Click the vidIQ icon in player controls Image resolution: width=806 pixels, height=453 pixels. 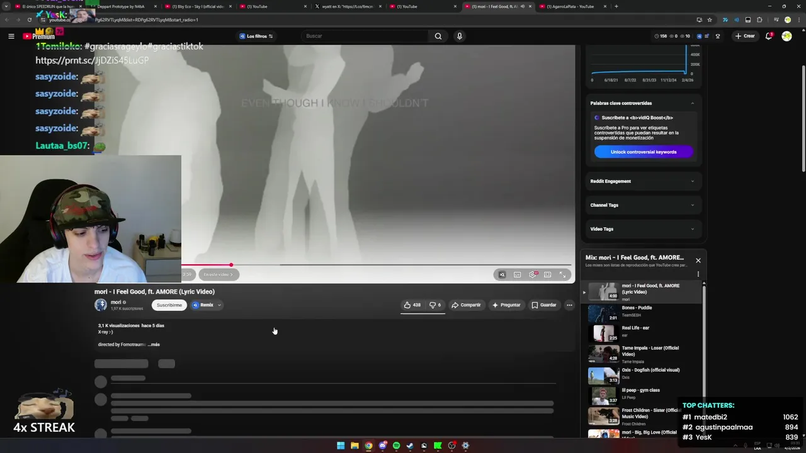tap(502, 274)
